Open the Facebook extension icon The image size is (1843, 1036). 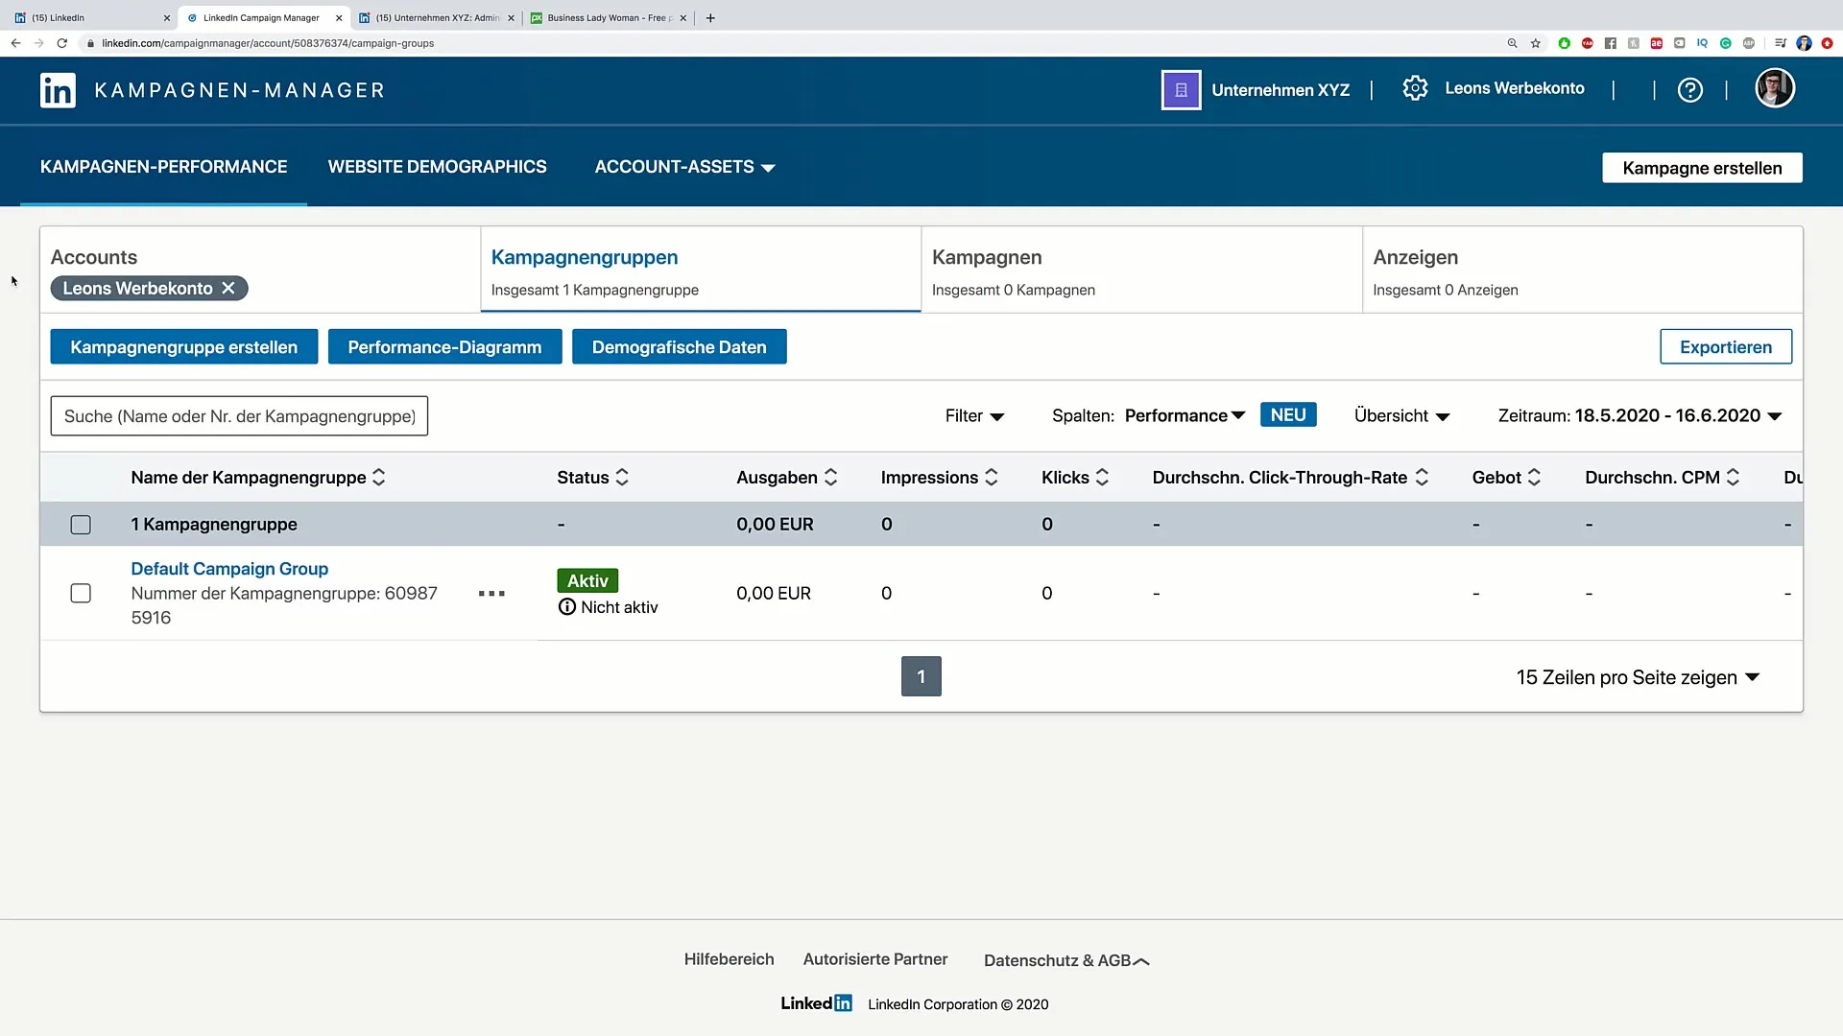(x=1610, y=43)
